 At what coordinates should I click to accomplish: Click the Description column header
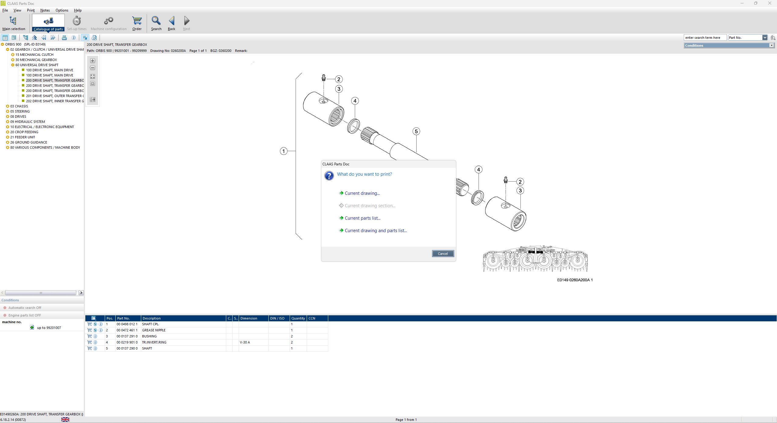[x=183, y=318]
